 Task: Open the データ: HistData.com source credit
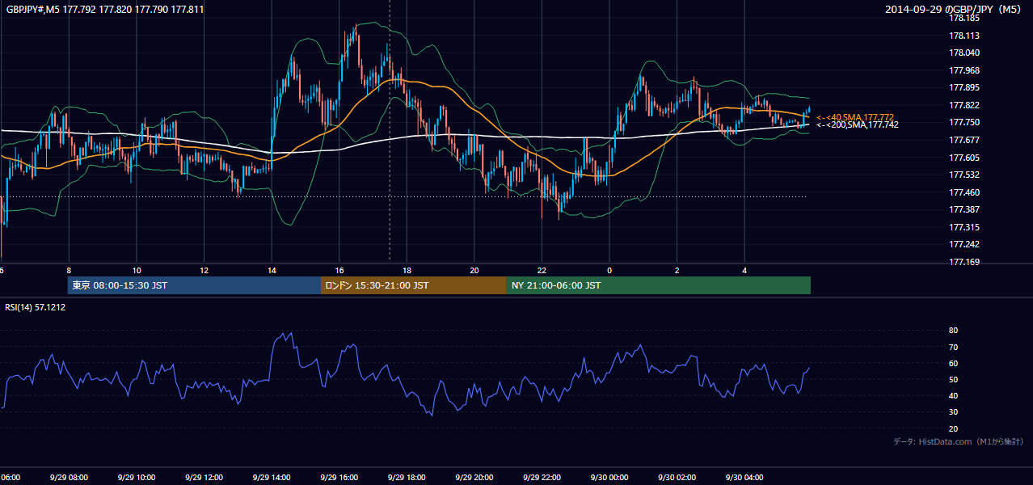pyautogui.click(x=959, y=441)
